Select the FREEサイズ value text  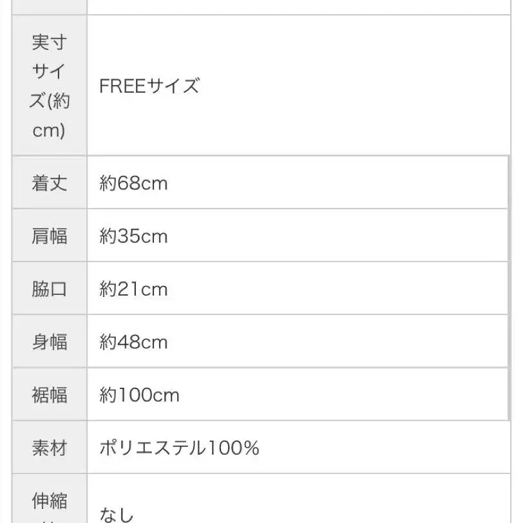[x=149, y=86]
